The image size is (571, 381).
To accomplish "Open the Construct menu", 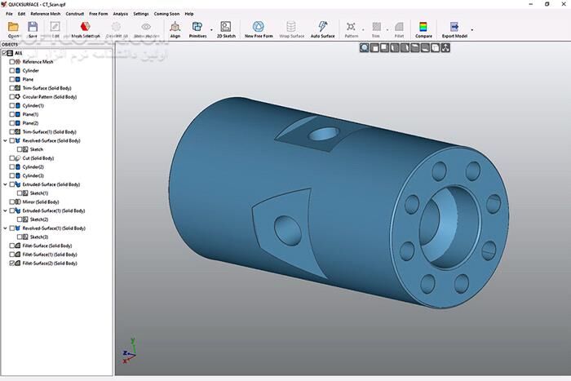I will pos(75,14).
